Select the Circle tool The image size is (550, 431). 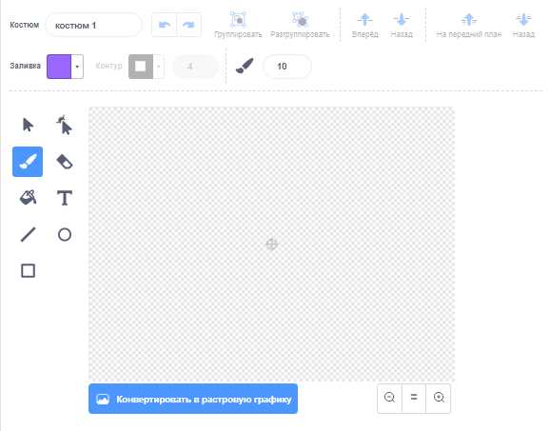click(64, 235)
